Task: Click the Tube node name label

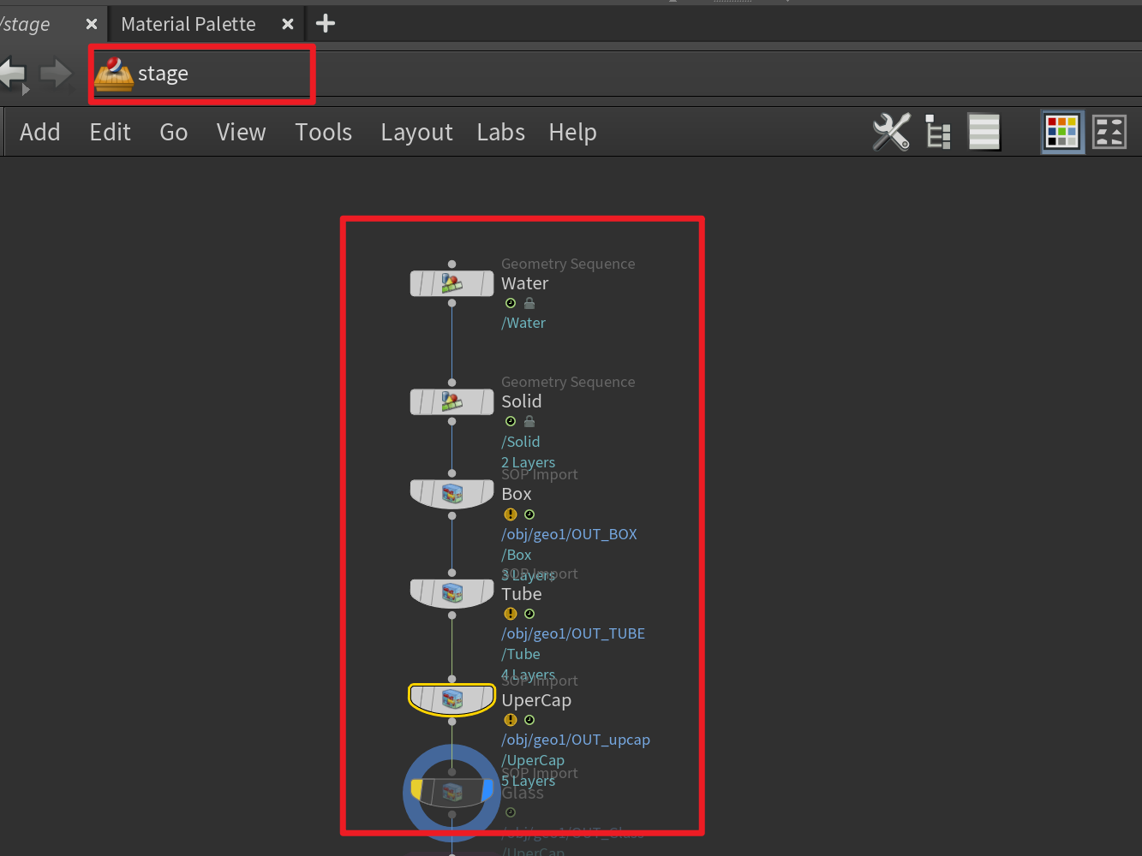Action: coord(522,594)
